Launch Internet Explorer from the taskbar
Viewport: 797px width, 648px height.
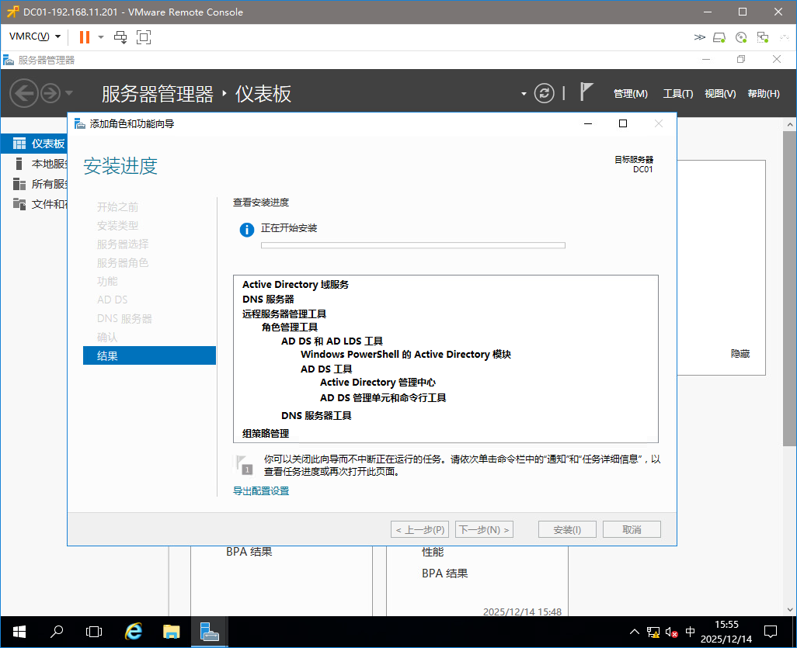pyautogui.click(x=133, y=632)
